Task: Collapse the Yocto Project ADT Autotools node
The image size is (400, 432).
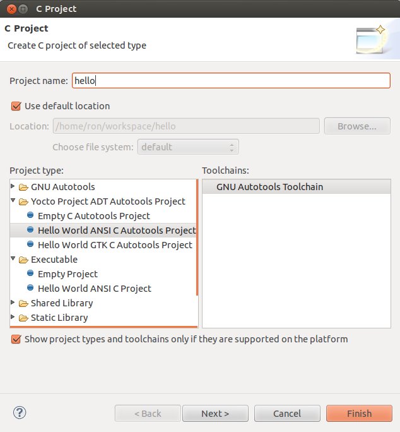Action: (13, 201)
